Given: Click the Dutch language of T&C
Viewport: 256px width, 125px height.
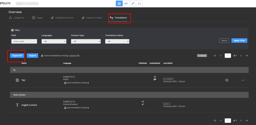Looking at the screenshot, I should pos(66,79).
